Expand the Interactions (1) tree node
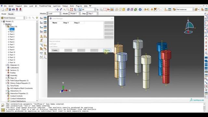 pyautogui.click(x=6, y=91)
